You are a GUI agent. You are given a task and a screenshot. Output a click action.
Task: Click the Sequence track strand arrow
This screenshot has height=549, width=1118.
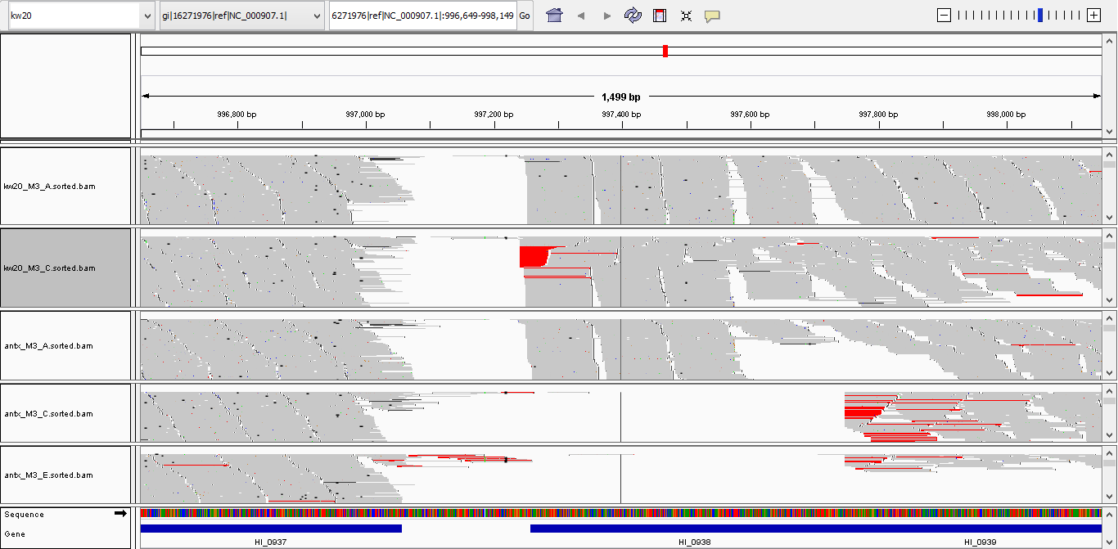pos(120,514)
